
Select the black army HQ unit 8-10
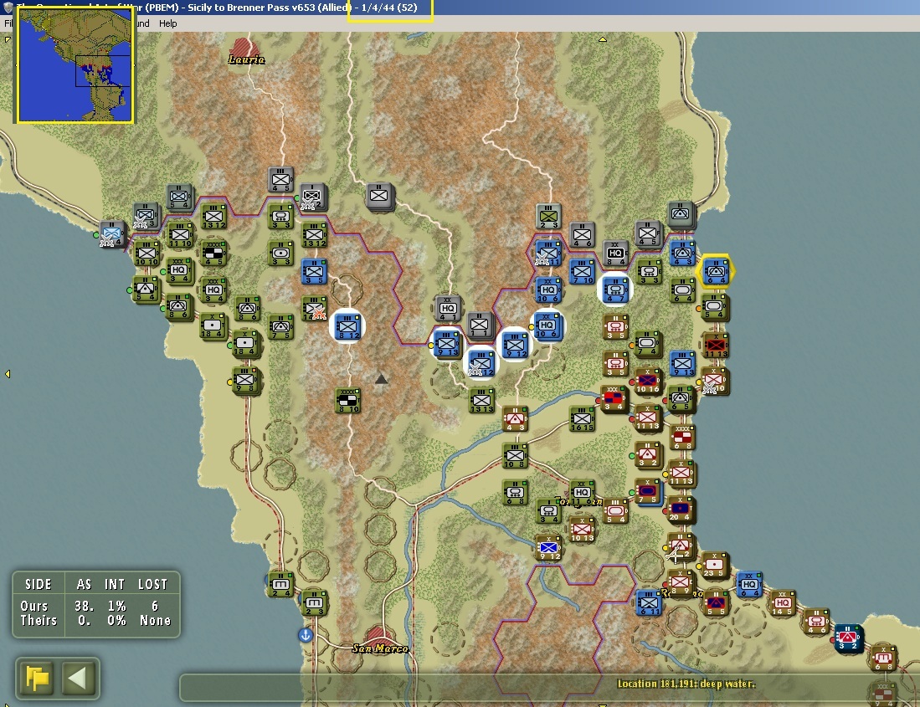(348, 401)
